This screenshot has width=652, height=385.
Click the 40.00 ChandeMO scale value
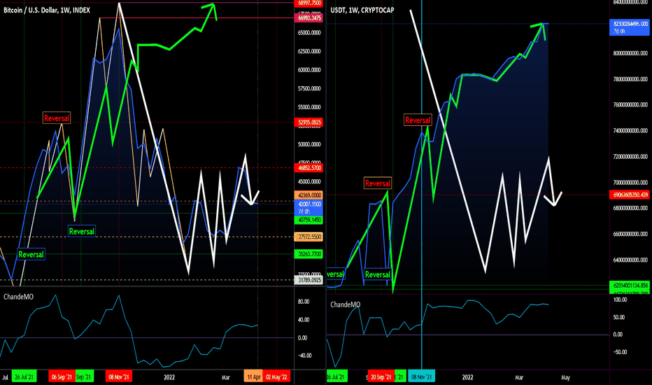(x=304, y=320)
